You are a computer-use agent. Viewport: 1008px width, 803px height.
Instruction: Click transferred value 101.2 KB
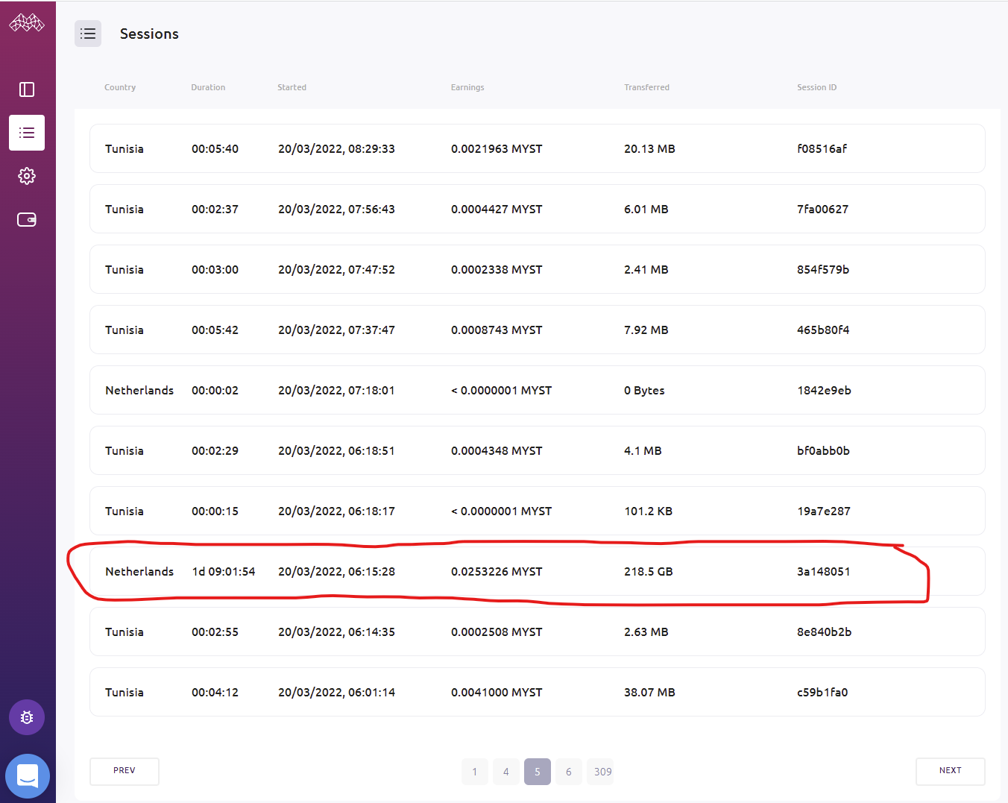pyautogui.click(x=649, y=511)
